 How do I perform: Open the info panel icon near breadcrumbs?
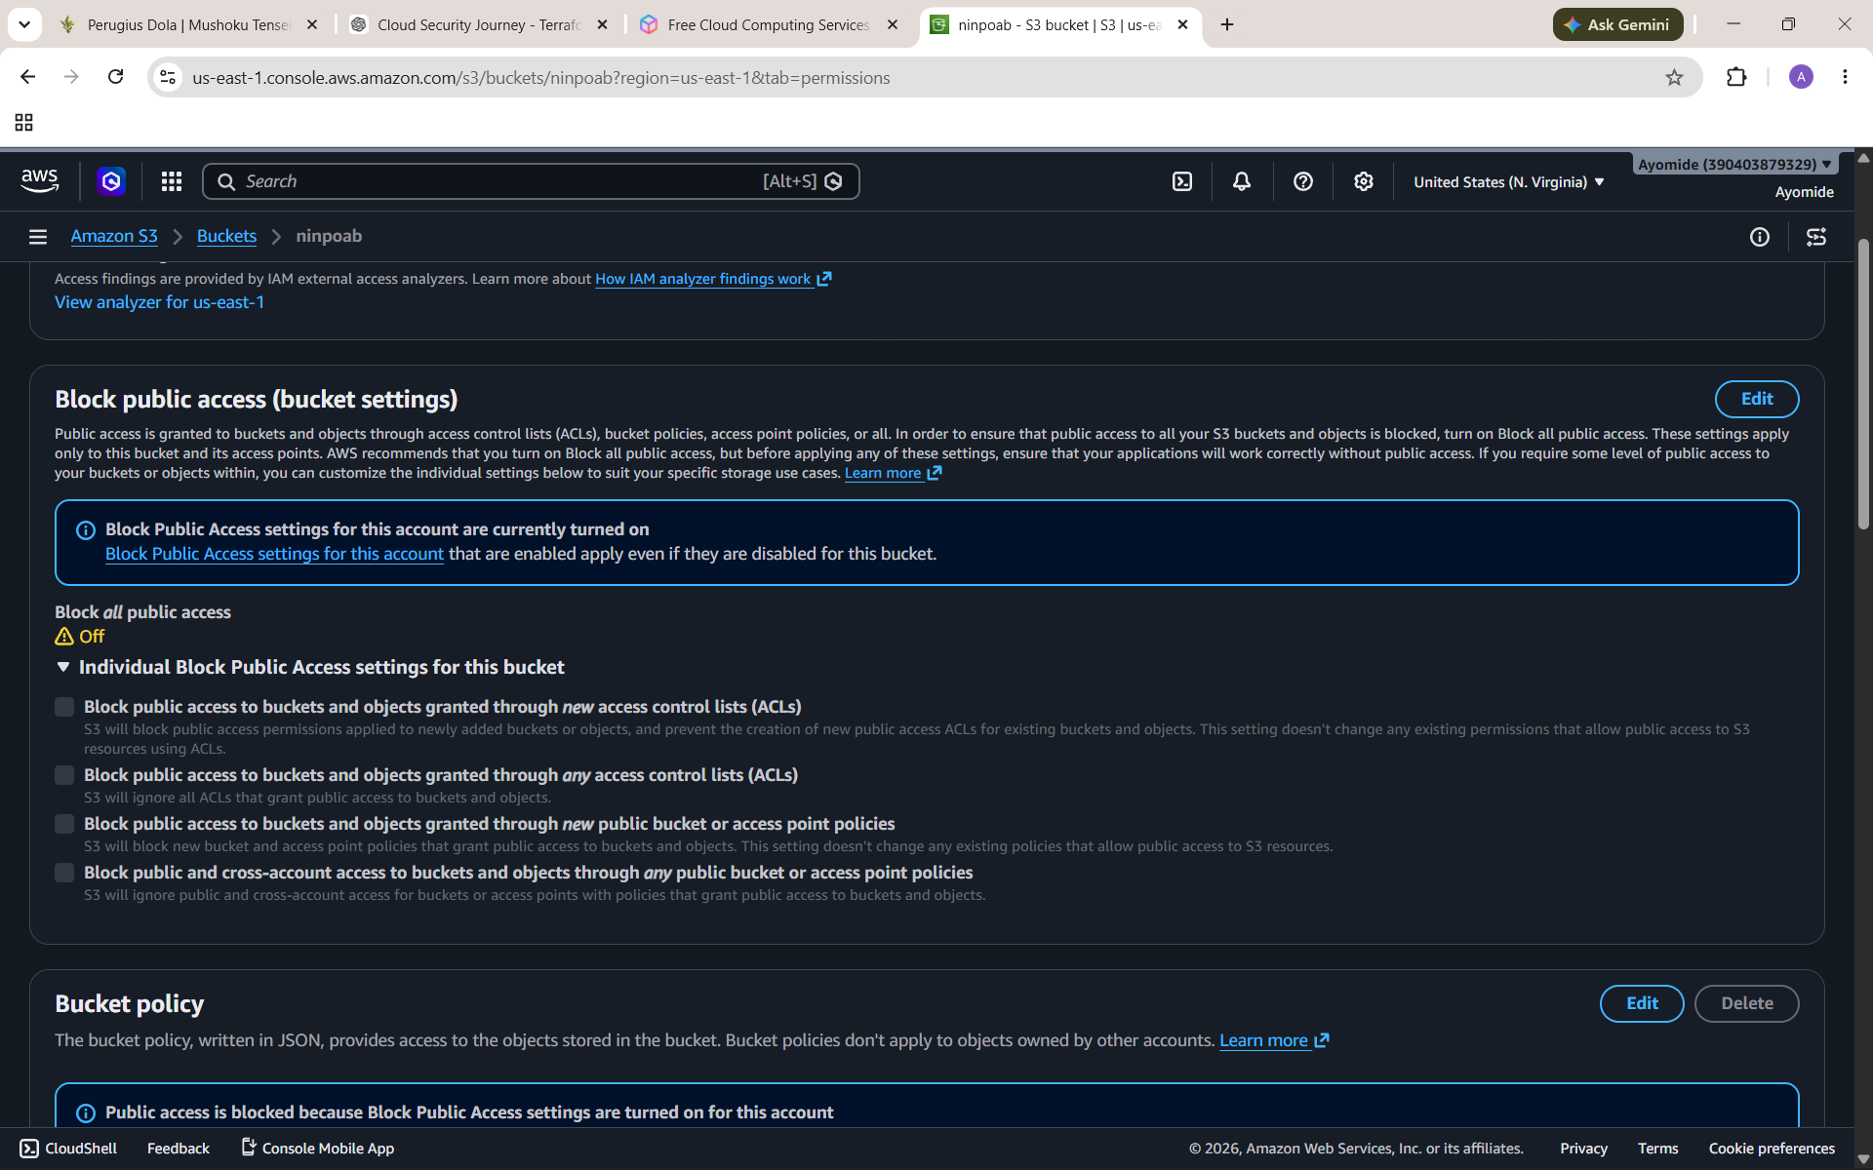pos(1760,237)
